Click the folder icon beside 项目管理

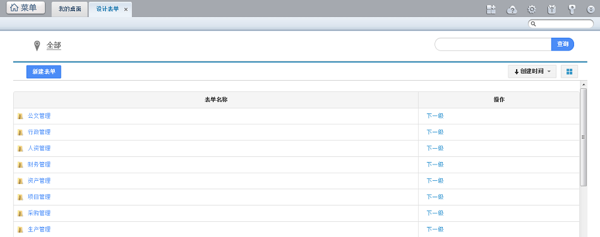20,197
